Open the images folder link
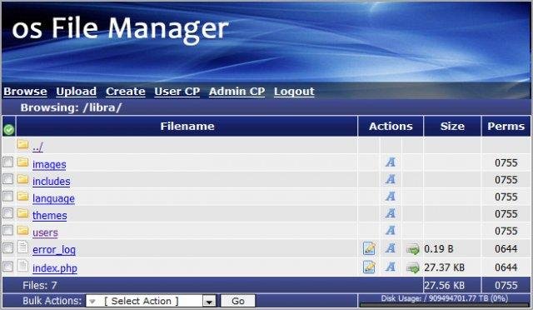Image resolution: width=533 pixels, height=310 pixels. click(x=49, y=164)
